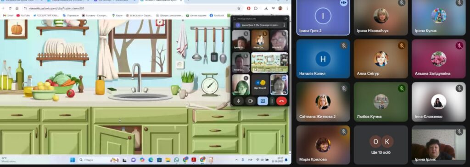
Task: Expand hidden system tray icons chevron
Action: click(236, 160)
